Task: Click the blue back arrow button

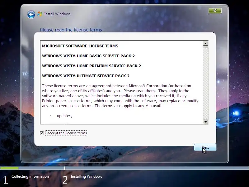Action: coord(31,15)
